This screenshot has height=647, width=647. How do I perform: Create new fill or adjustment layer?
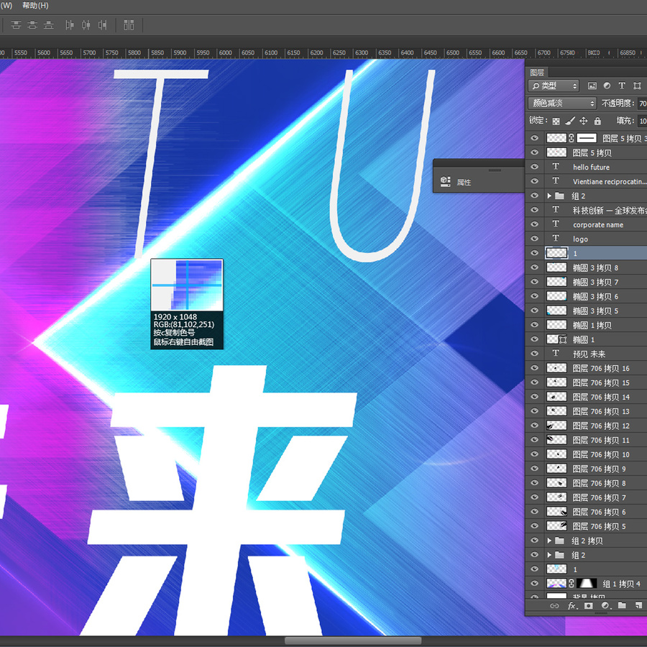606,606
